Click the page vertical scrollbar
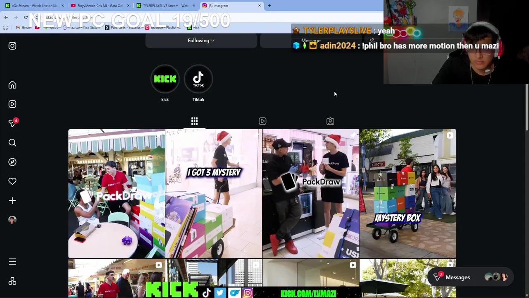 [527, 108]
